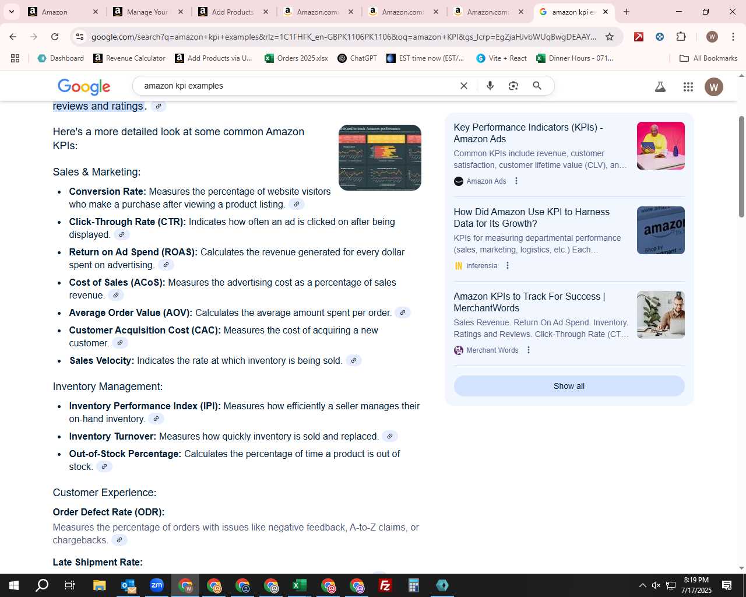Reload the page
Viewport: 746px width, 597px height.
coord(55,37)
